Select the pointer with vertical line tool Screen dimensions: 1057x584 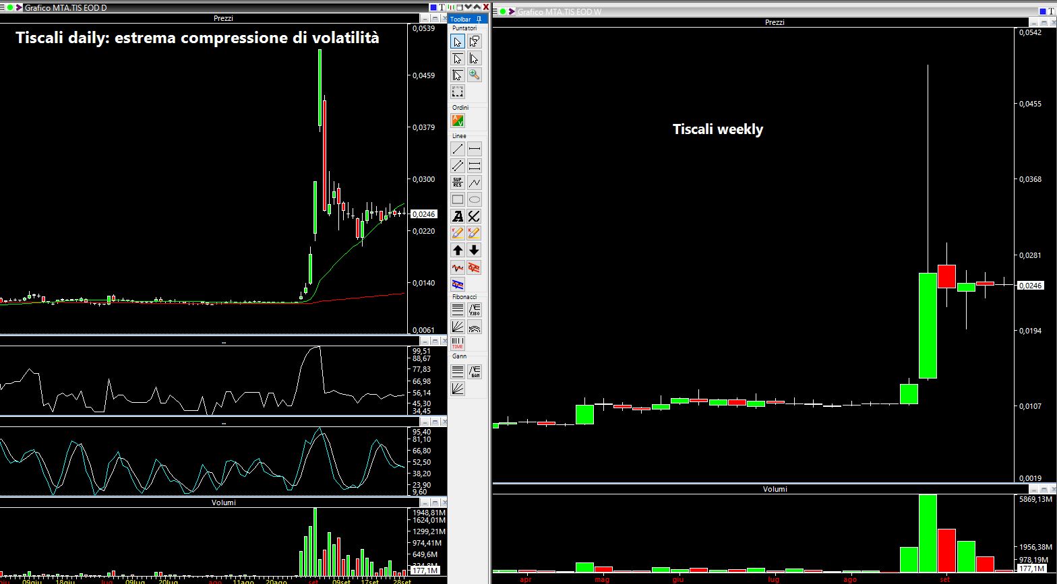(x=475, y=59)
